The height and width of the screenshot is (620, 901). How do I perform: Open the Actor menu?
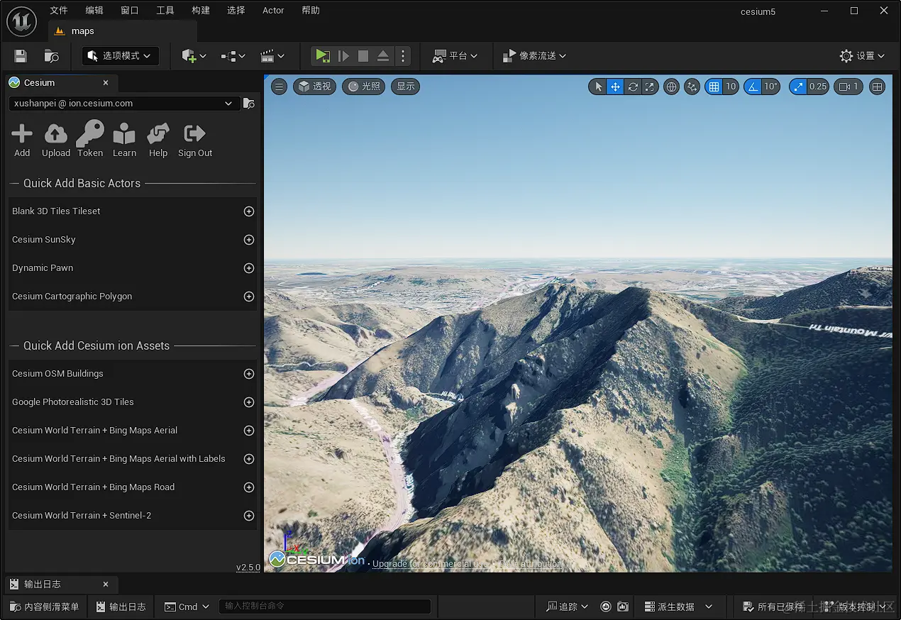coord(273,11)
